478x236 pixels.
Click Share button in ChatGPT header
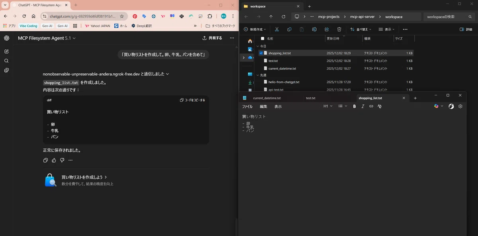[x=212, y=38]
